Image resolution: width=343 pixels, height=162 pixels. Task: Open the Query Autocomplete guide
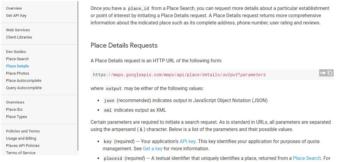point(24,88)
